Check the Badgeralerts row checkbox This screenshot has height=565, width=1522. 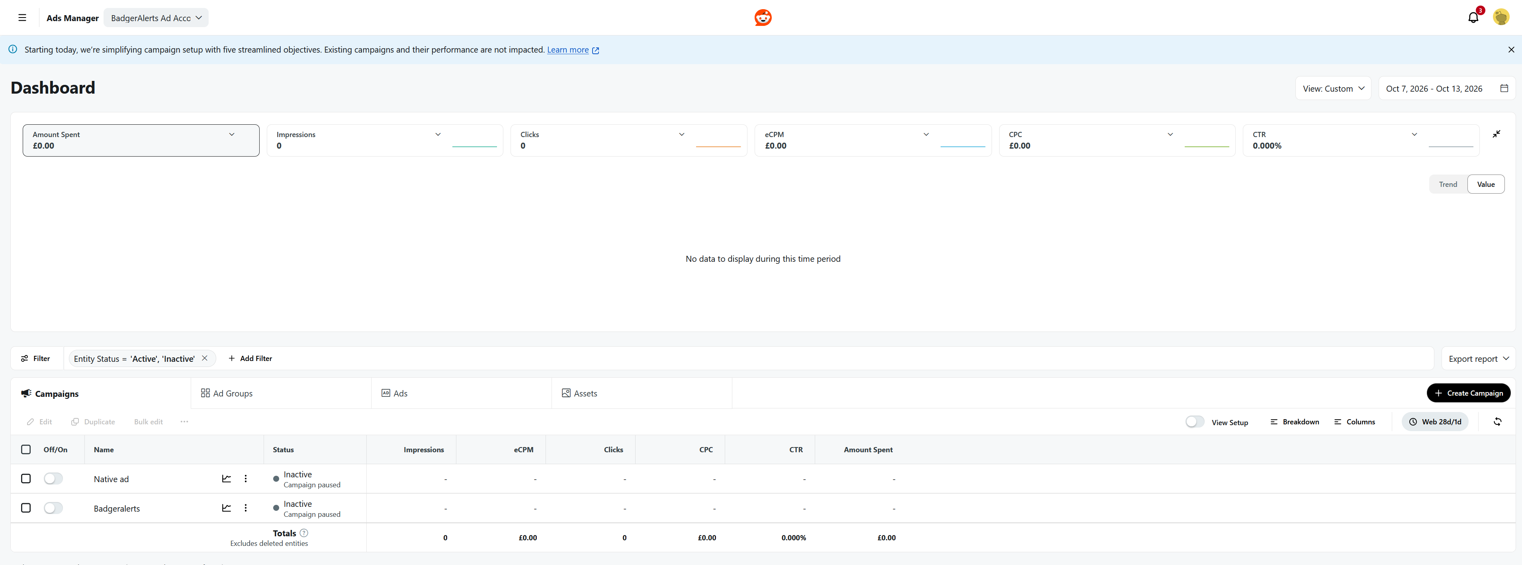(26, 508)
